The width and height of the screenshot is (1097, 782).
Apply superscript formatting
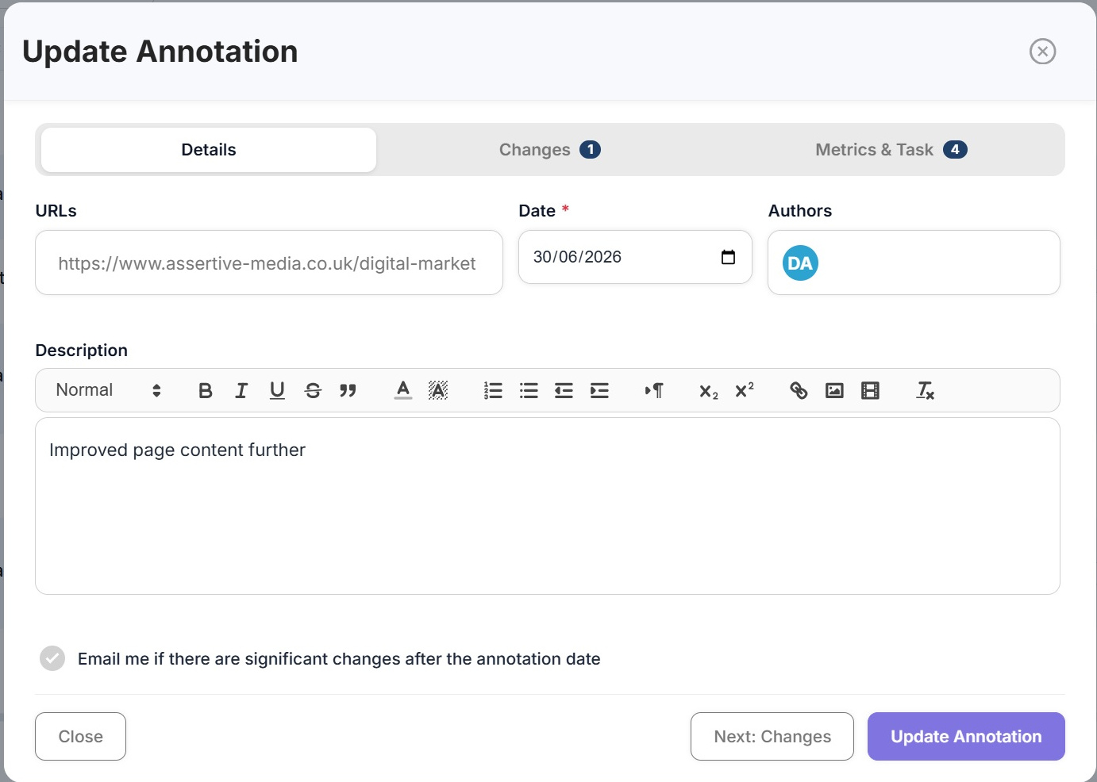tap(745, 390)
